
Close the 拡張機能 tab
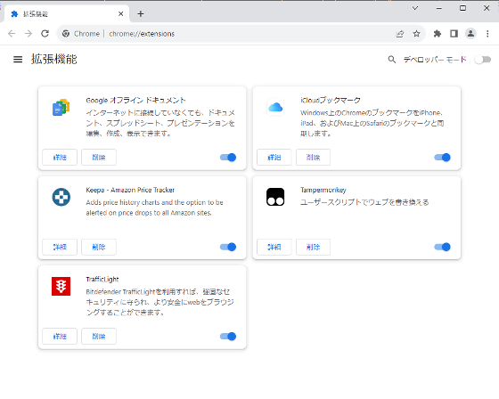[120, 14]
